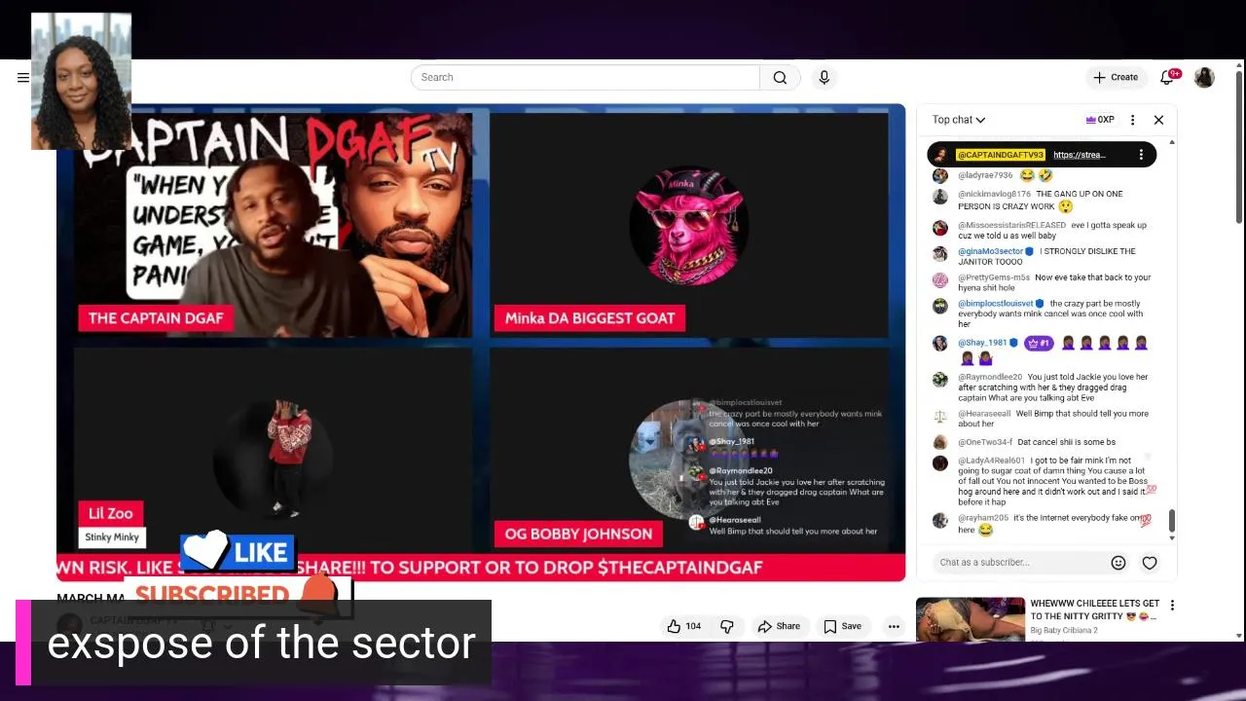Image resolution: width=1246 pixels, height=701 pixels.
Task: Click THE CAPTAIN DGAF video tile
Action: [273, 225]
